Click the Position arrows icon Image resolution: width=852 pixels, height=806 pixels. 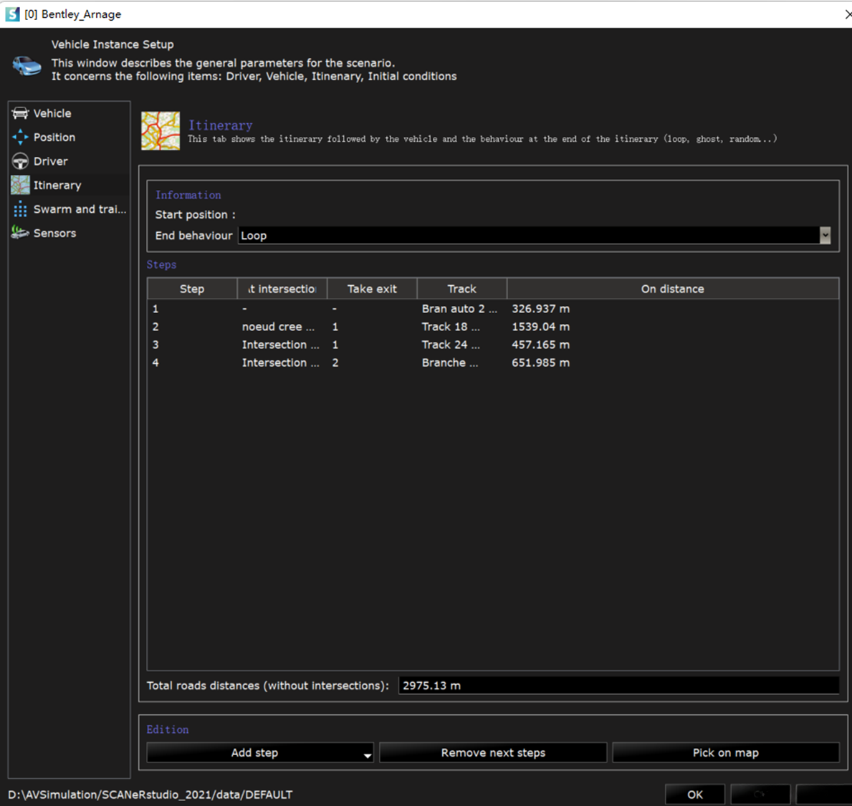click(20, 137)
